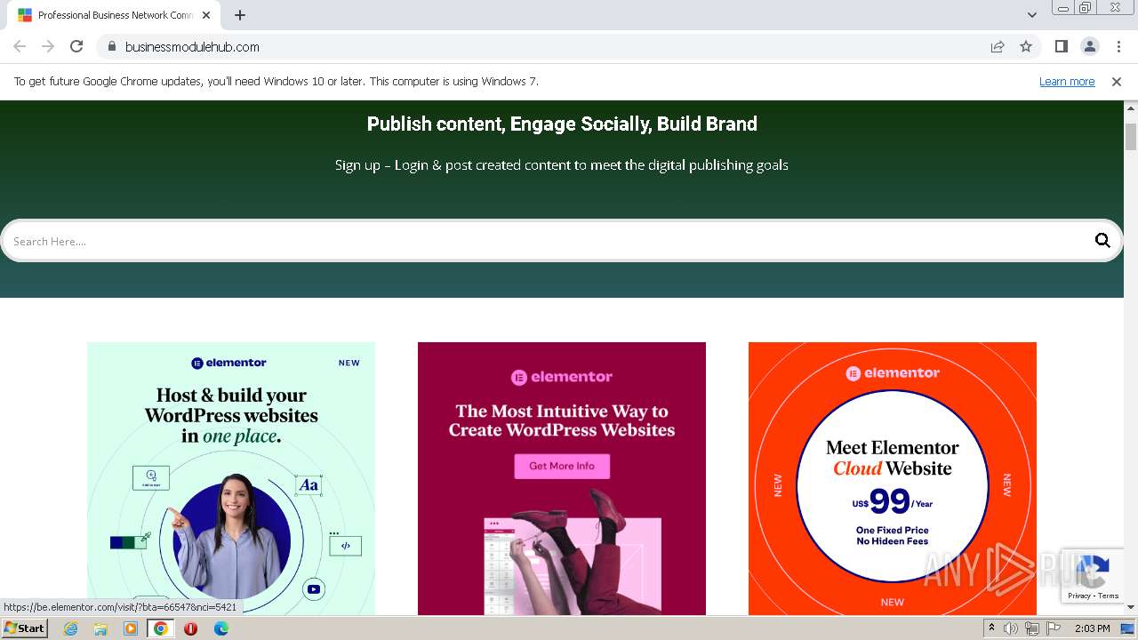Open Windows Explorer folder in taskbar
This screenshot has width=1138, height=640.
100,628
